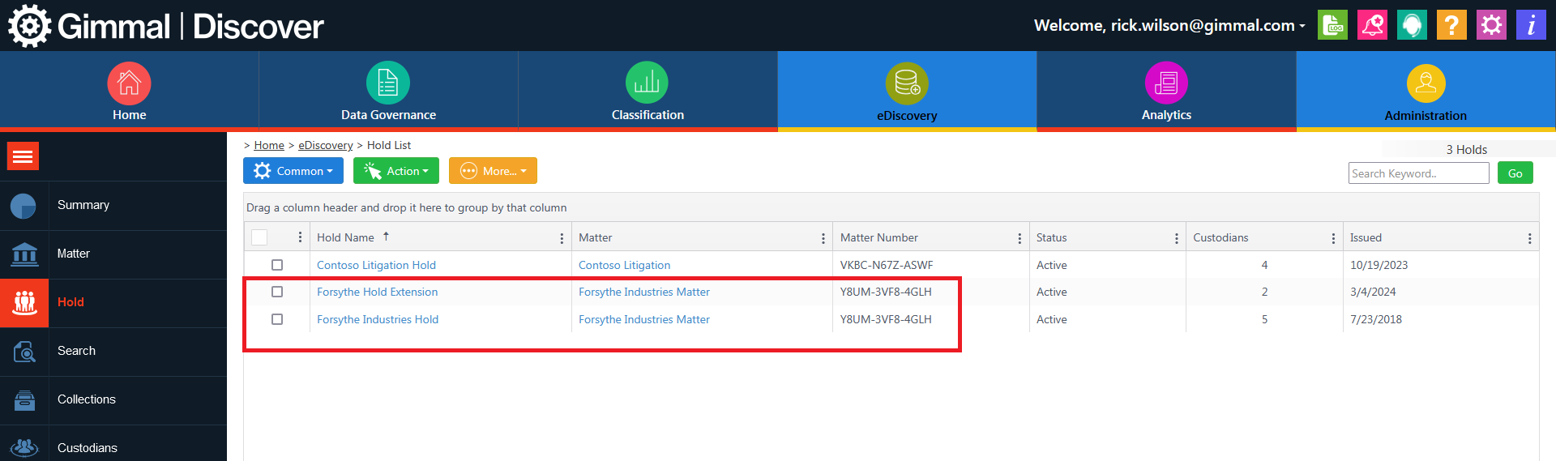Click the blue info icon
This screenshot has width=1556, height=461.
pos(1531,25)
